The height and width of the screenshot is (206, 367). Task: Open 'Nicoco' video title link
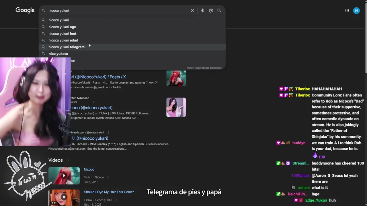(x=89, y=169)
